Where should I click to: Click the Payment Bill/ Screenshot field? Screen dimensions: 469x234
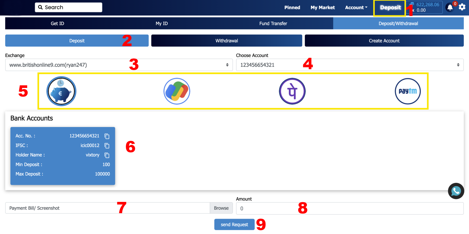click(108, 208)
